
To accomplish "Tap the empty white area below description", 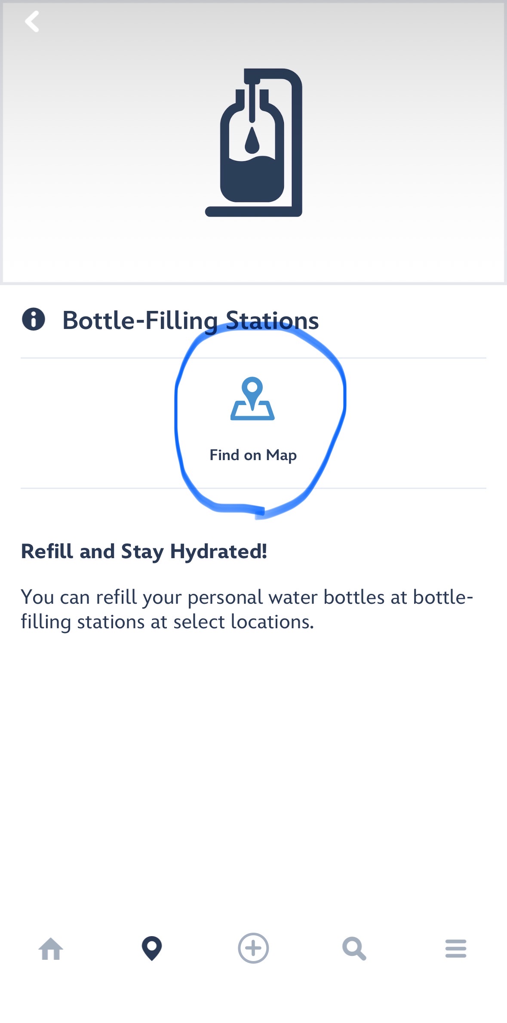I will (253, 774).
